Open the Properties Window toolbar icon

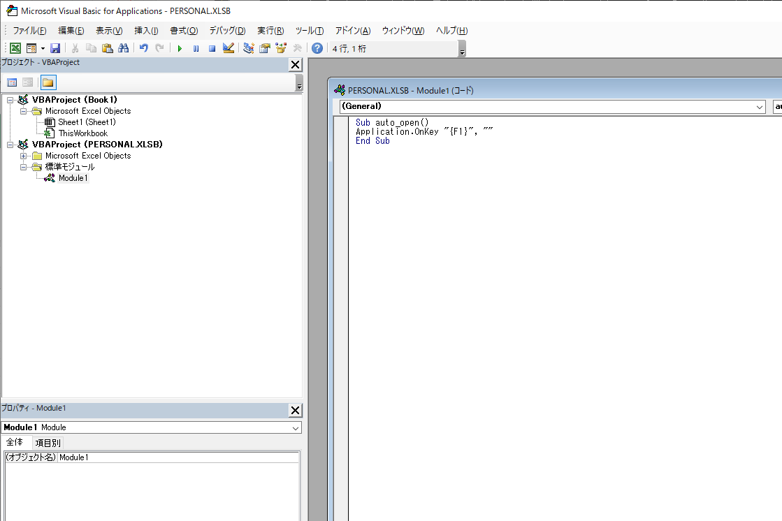[265, 48]
